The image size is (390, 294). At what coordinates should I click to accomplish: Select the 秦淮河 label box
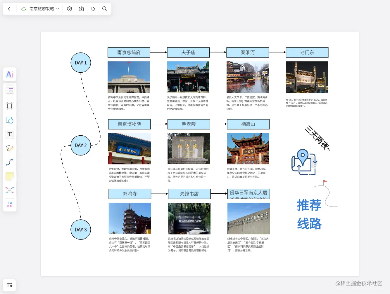248,52
